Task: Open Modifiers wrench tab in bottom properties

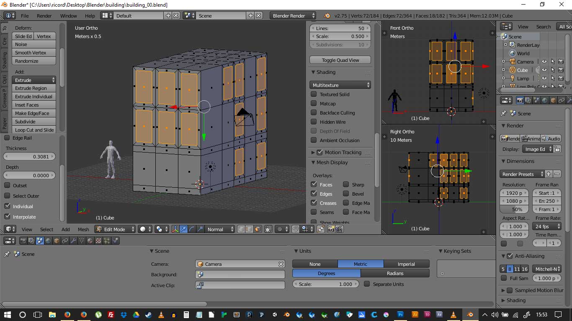Action: click(73, 241)
